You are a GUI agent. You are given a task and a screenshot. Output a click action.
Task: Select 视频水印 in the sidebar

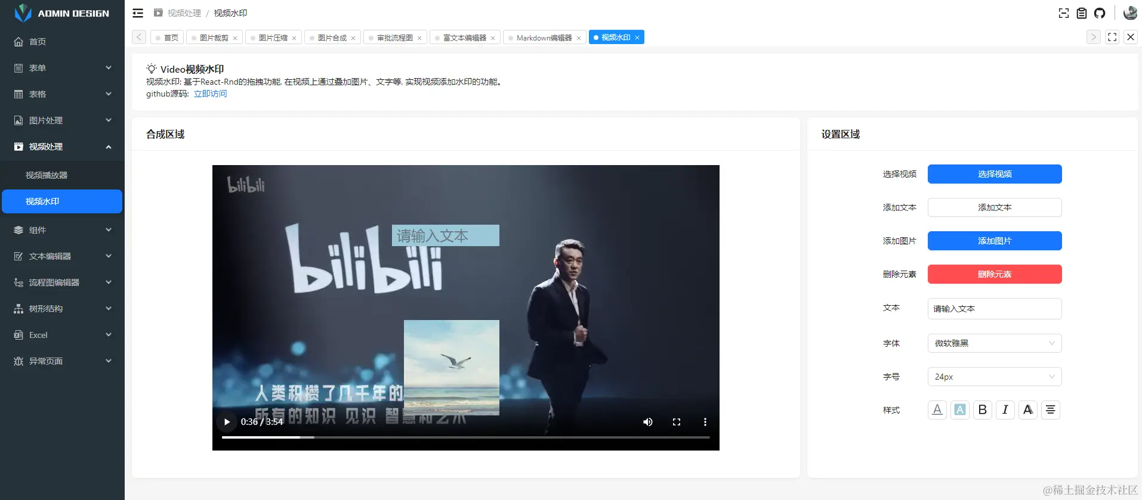click(x=62, y=201)
